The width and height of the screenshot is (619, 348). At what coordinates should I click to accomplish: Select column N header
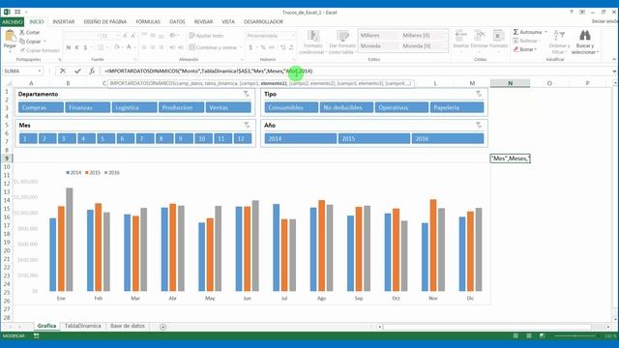(510, 83)
